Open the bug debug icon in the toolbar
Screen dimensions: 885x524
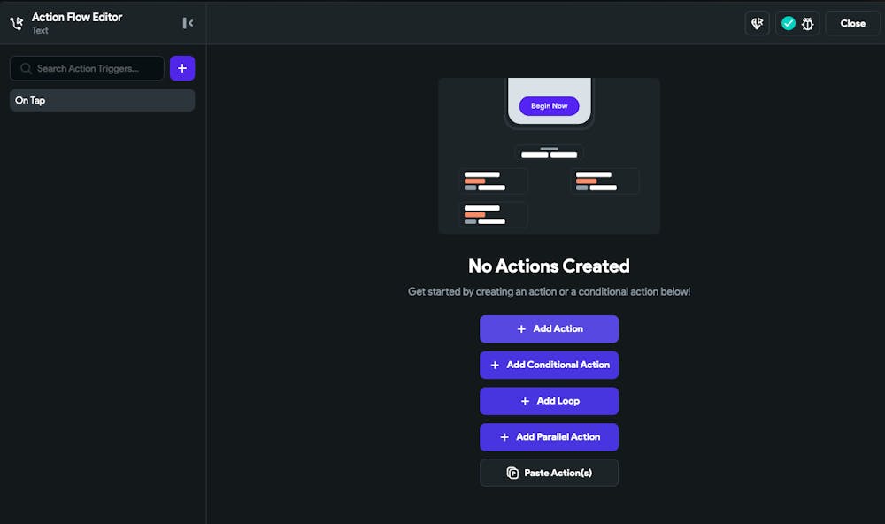coord(808,23)
